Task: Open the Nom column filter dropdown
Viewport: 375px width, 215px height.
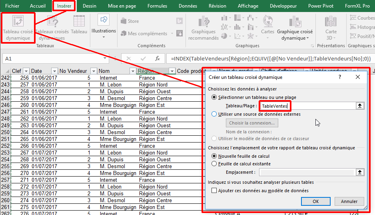Action: pyautogui.click(x=132, y=71)
